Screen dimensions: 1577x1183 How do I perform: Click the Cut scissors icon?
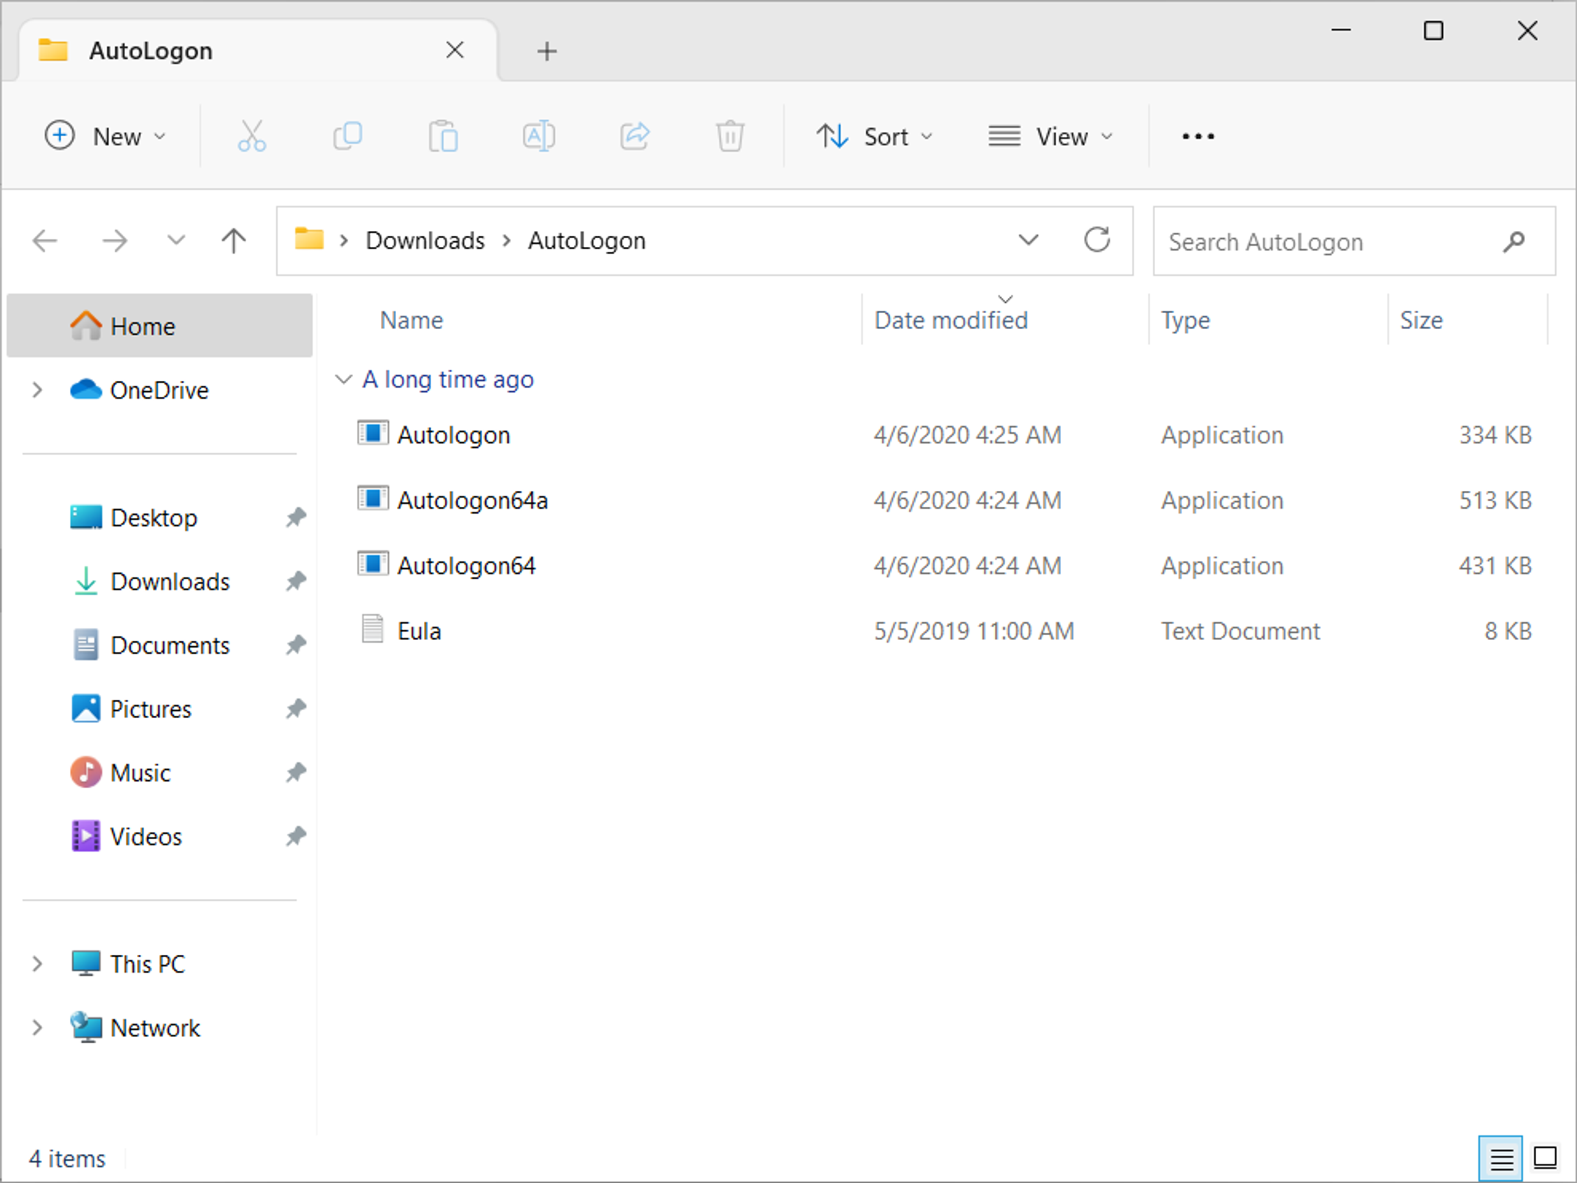click(252, 136)
